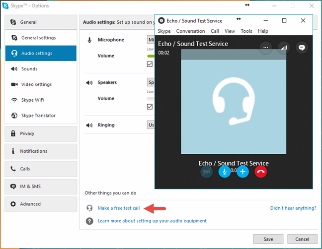Adjust the green microphone volume slider

click(151, 56)
